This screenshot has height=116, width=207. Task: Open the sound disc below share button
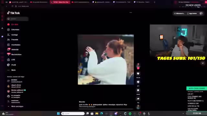(138, 107)
